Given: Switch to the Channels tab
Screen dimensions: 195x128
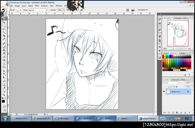Looking at the screenshot, I should [x=175, y=80].
